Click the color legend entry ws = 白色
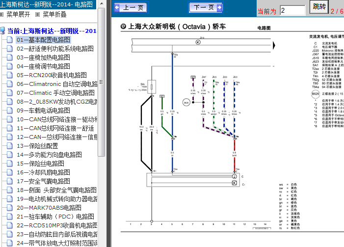 coord(288,185)
